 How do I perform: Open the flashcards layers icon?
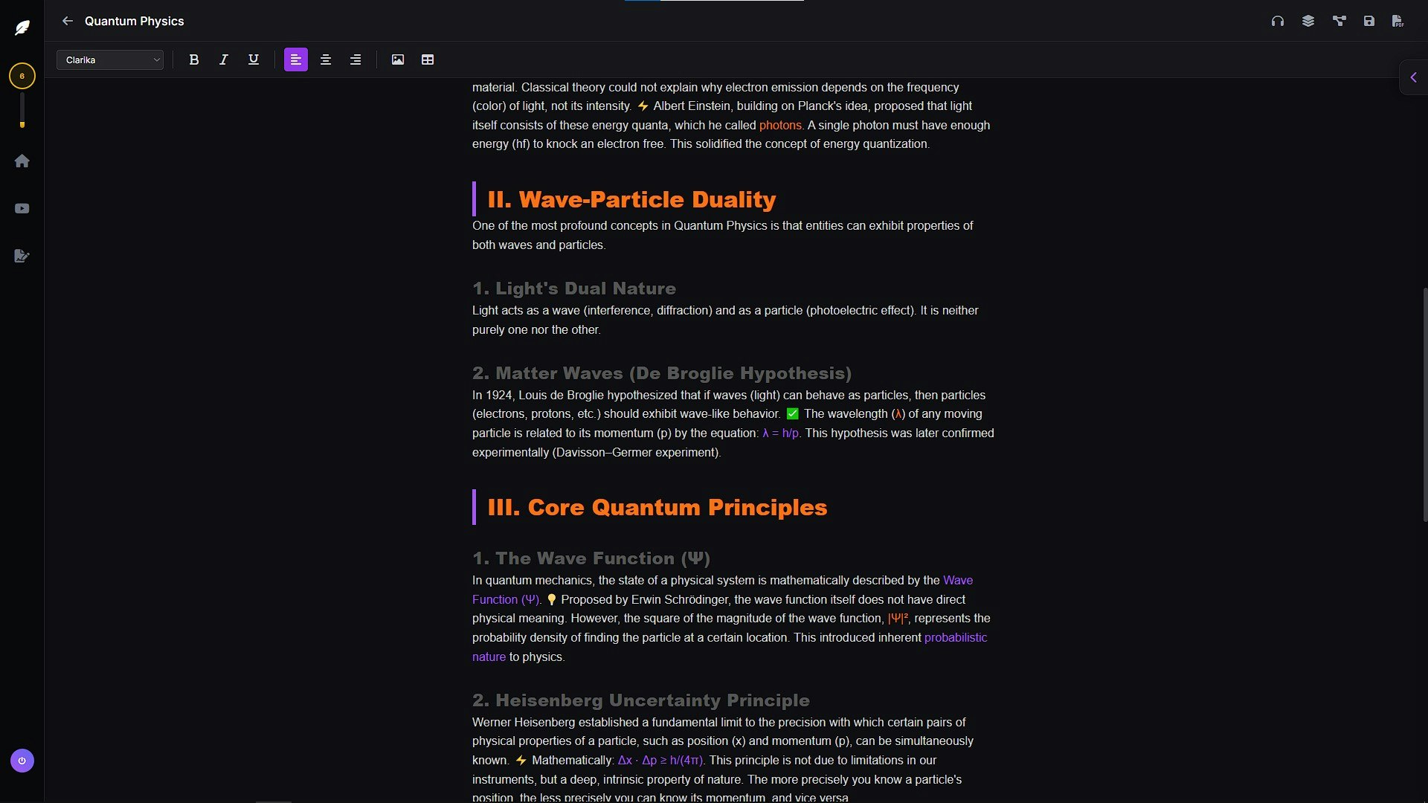1308,21
